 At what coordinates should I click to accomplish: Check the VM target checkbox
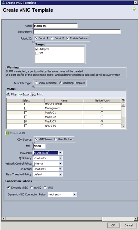coord(37,53)
